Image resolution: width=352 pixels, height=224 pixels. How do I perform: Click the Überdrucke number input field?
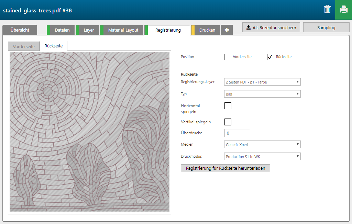click(x=237, y=133)
